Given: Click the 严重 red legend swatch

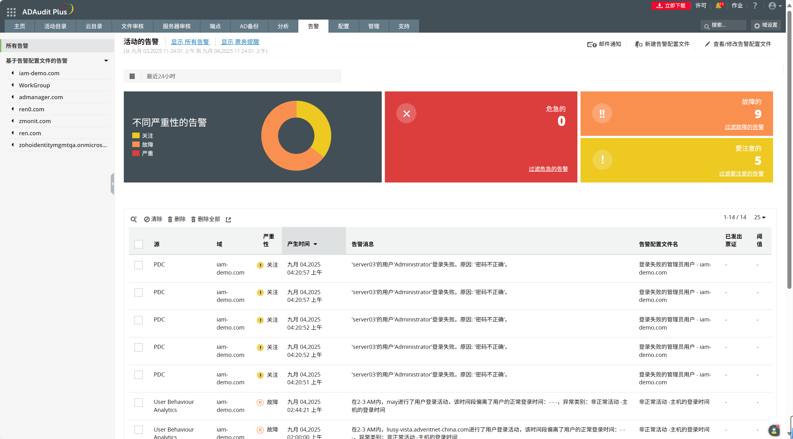Looking at the screenshot, I should coord(136,153).
